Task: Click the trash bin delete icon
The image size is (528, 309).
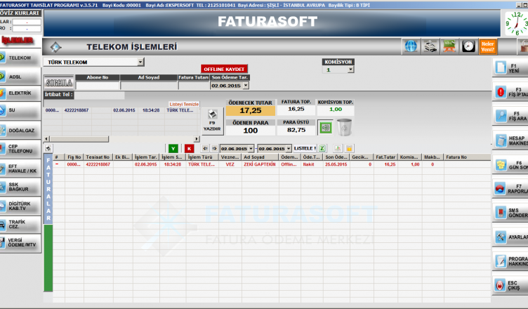Action: (344, 127)
